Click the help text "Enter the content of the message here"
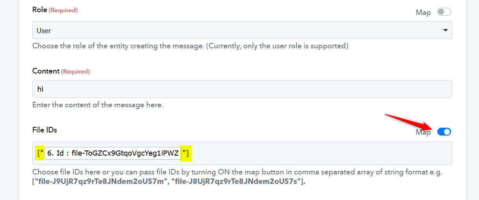The width and height of the screenshot is (479, 200). tap(98, 105)
